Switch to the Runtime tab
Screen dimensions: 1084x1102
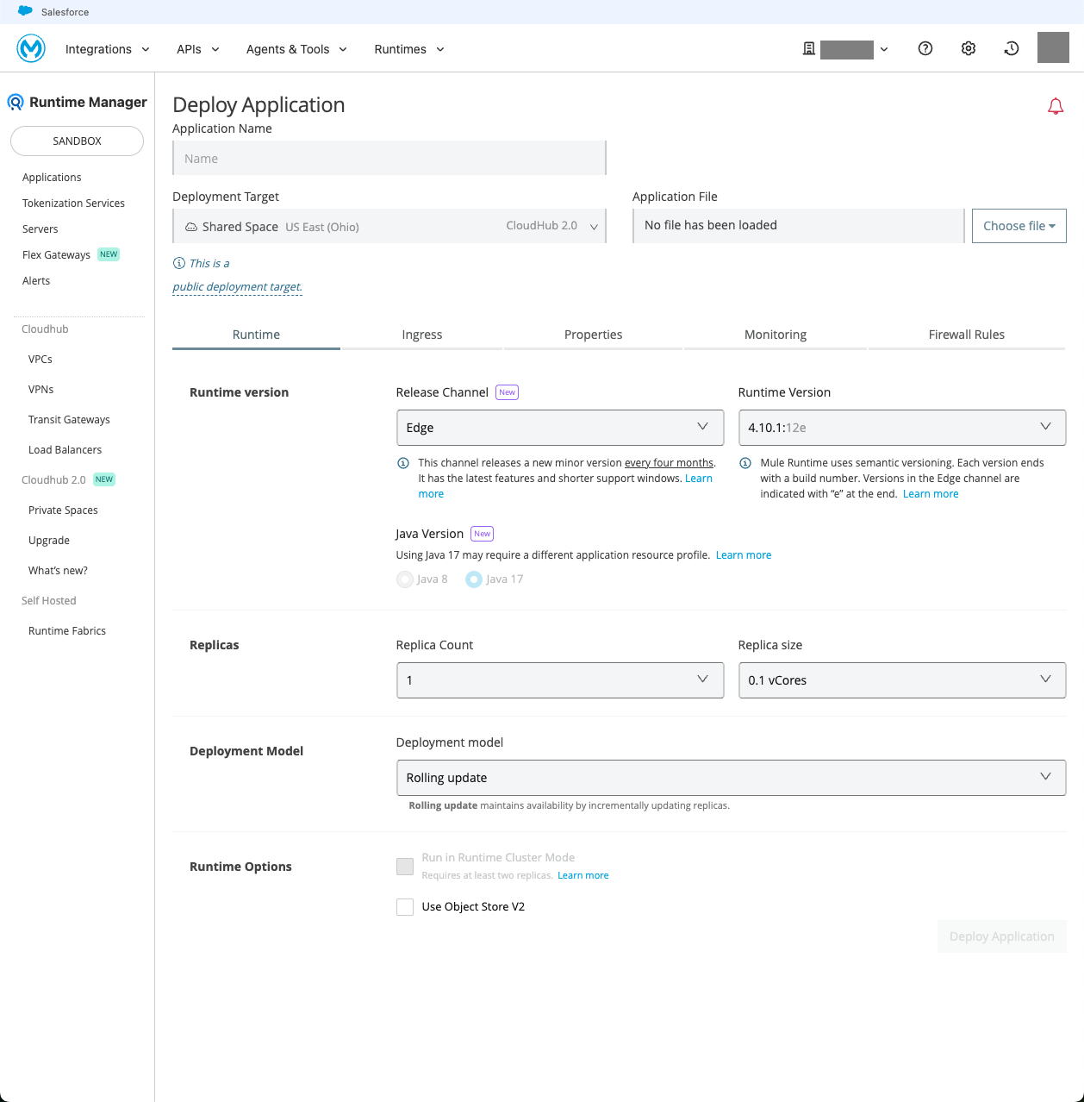pyautogui.click(x=256, y=335)
